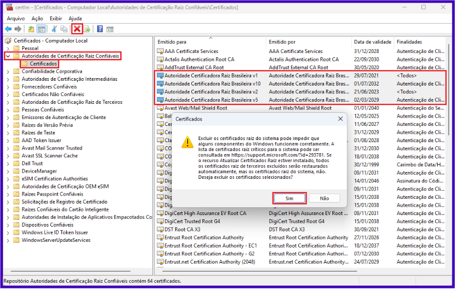Cancel deletion with the Não button
The height and width of the screenshot is (289, 455).
[x=324, y=198]
